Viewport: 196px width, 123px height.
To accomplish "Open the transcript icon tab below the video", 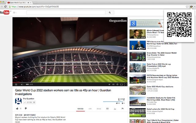I will (107, 109).
